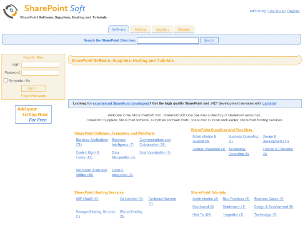The width and height of the screenshot is (303, 227).
Task: Open Content Mgmt & Forms (12) category
Action: click(x=88, y=155)
